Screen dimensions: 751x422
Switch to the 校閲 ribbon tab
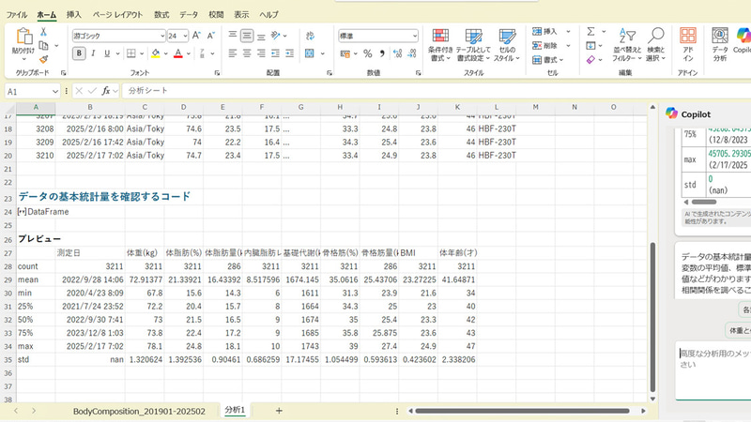point(216,15)
